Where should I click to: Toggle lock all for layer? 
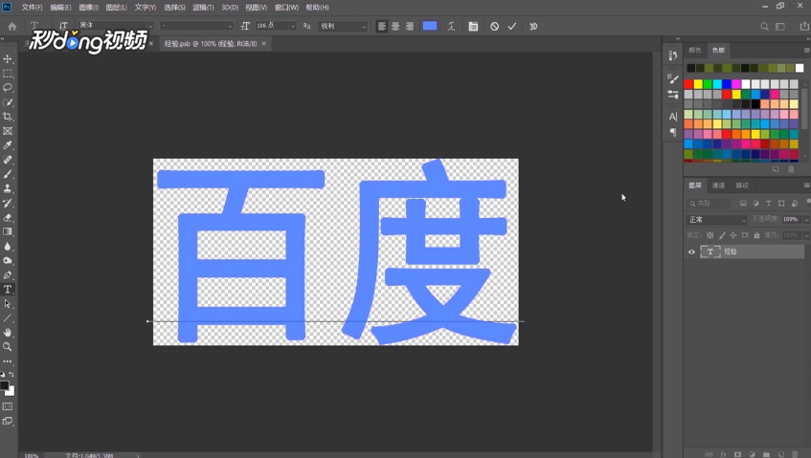click(x=756, y=235)
